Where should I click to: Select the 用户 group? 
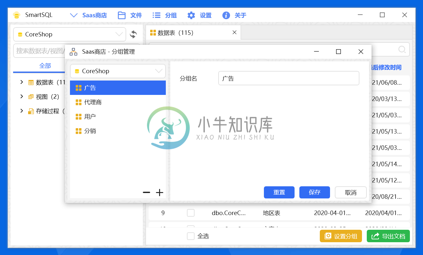118,117
